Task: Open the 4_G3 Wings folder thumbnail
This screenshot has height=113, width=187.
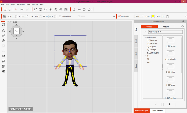Action: point(171,79)
